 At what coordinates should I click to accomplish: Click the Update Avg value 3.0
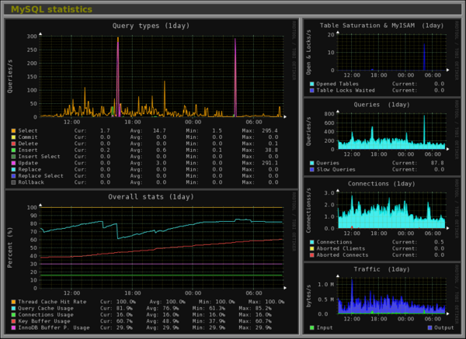[x=162, y=163]
